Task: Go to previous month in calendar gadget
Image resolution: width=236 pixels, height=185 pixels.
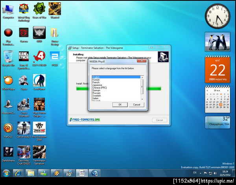Action: click(x=207, y=91)
